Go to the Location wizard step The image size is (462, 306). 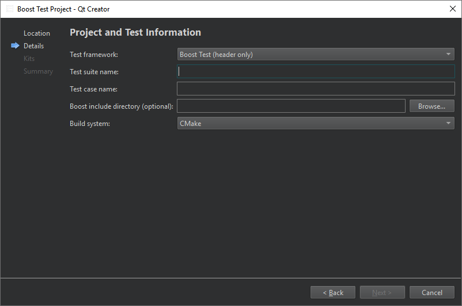[37, 33]
